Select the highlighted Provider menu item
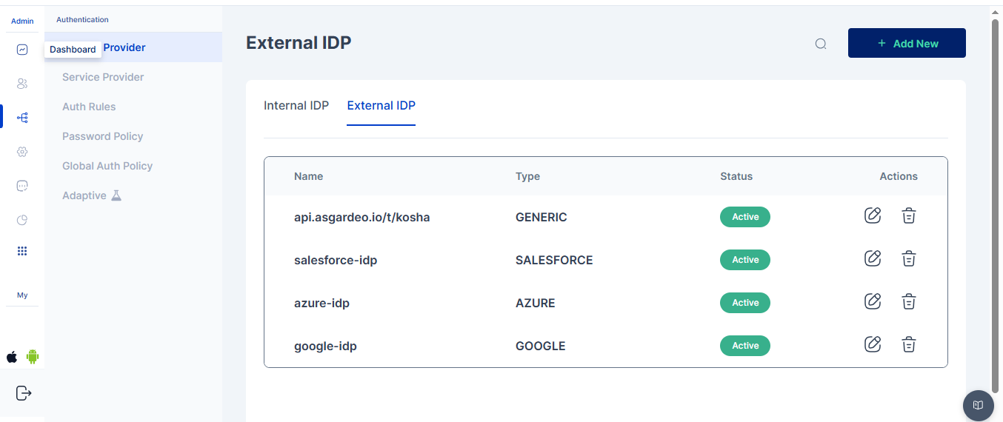 tap(133, 47)
